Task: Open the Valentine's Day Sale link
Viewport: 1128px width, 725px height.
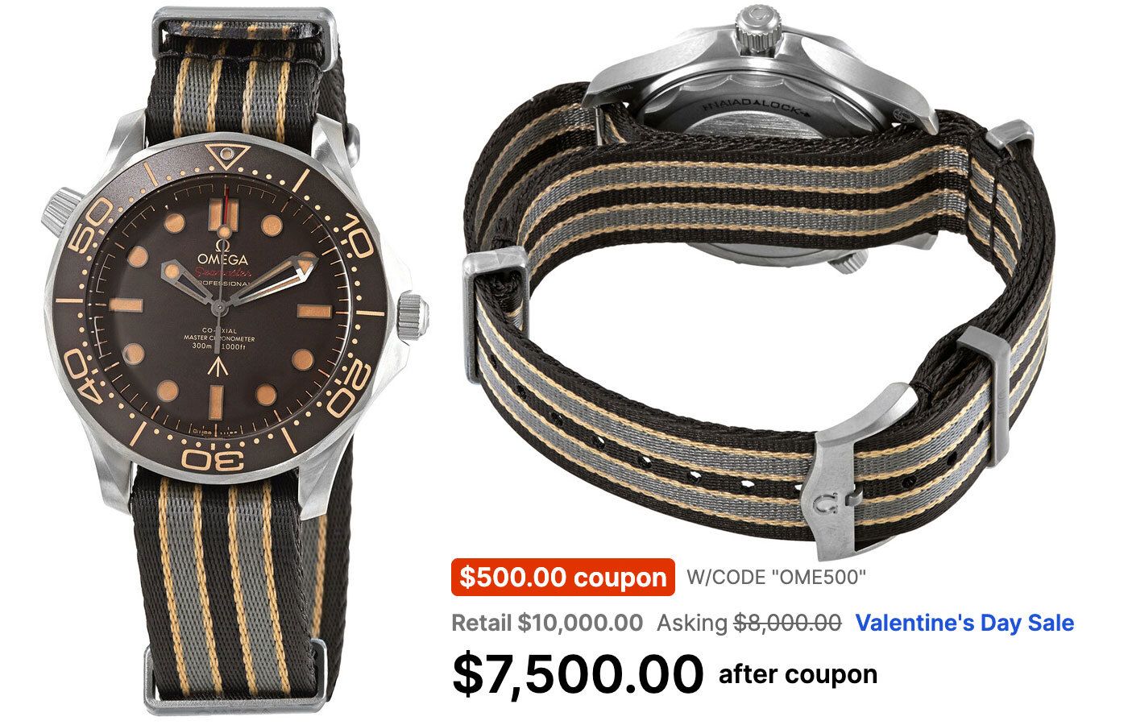Action: coord(964,623)
